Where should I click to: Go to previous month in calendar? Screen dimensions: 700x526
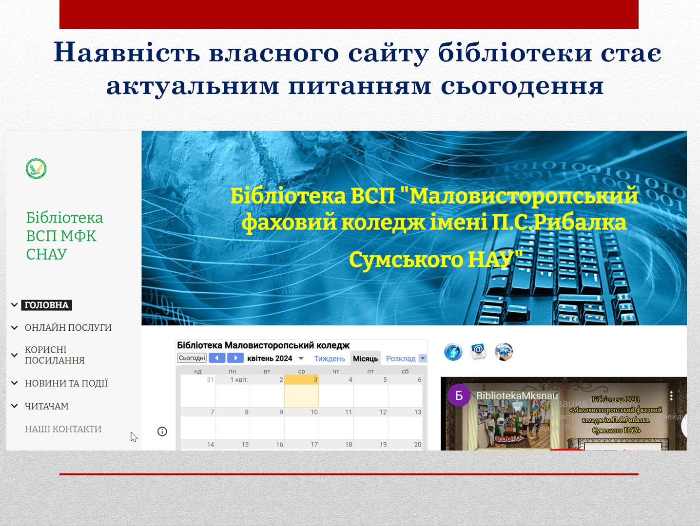pyautogui.click(x=217, y=358)
